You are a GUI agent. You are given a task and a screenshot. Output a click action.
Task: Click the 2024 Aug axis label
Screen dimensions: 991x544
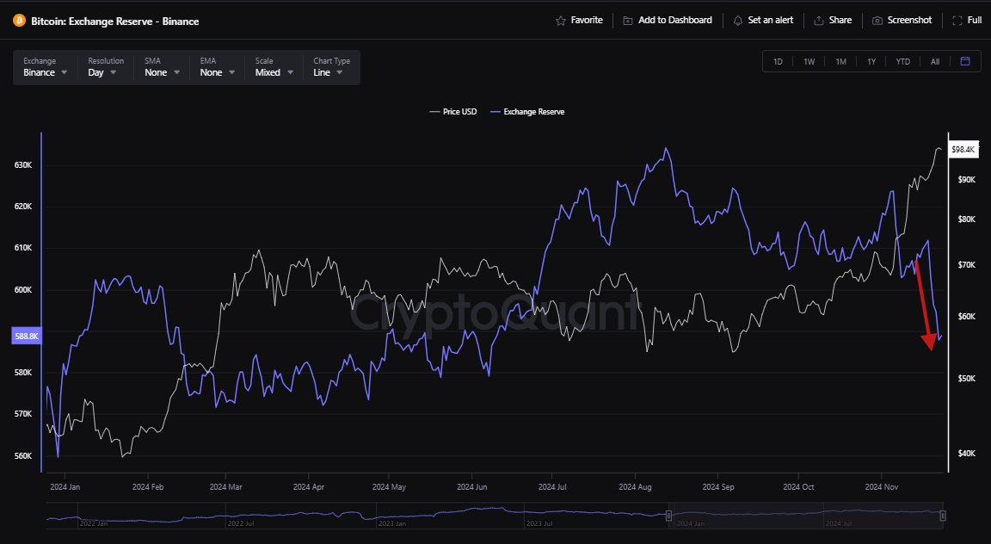tap(635, 487)
